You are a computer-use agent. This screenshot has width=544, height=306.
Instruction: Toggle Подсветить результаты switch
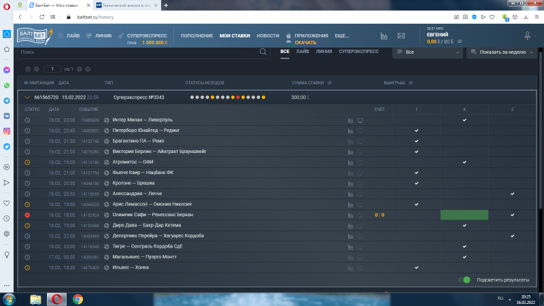(x=464, y=279)
